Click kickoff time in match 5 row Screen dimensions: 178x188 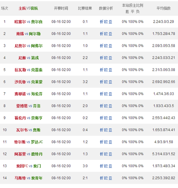(61, 70)
